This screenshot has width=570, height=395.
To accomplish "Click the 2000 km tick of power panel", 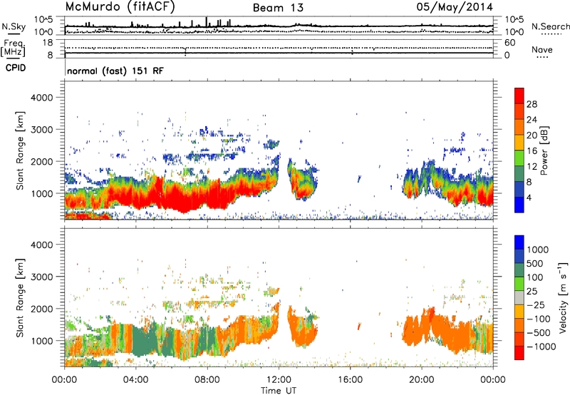I will click(x=41, y=162).
